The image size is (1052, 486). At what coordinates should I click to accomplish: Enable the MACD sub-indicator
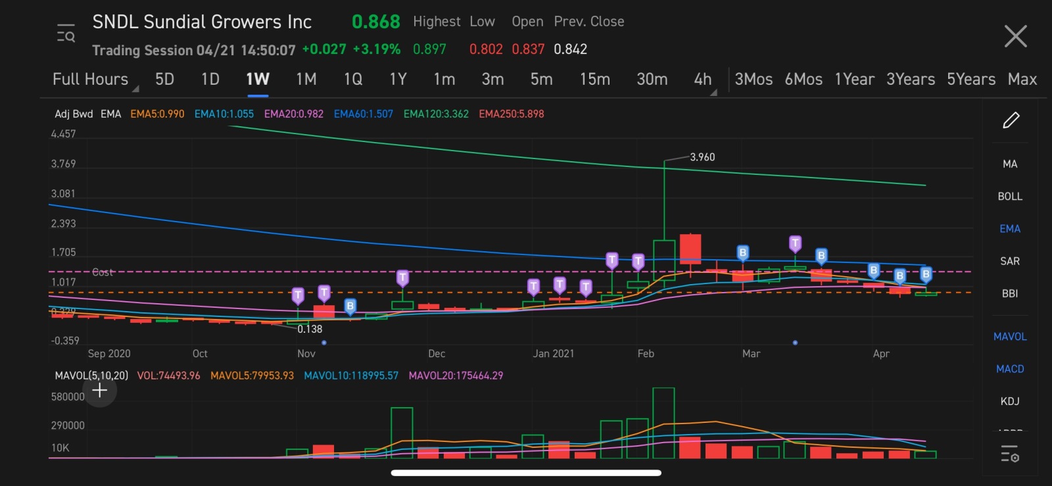click(1010, 369)
